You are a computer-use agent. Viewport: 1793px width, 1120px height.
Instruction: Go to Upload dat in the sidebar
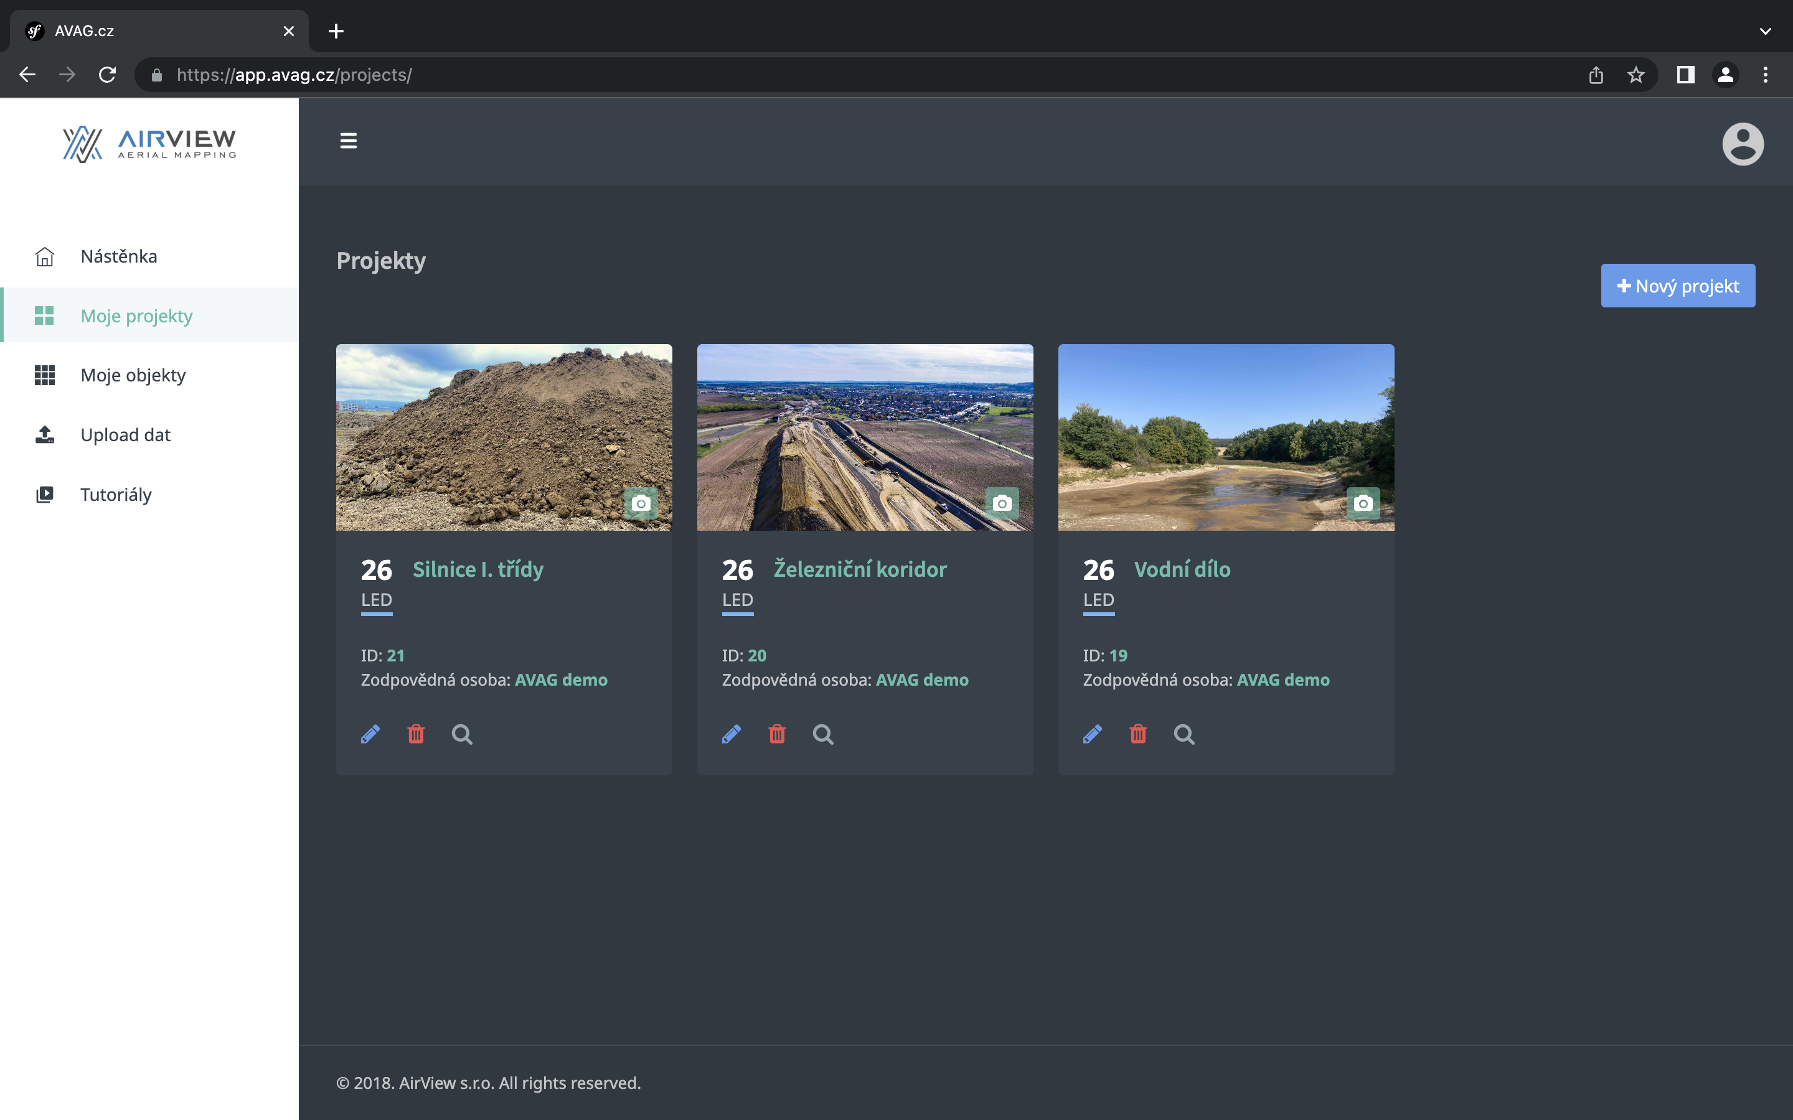pos(125,435)
